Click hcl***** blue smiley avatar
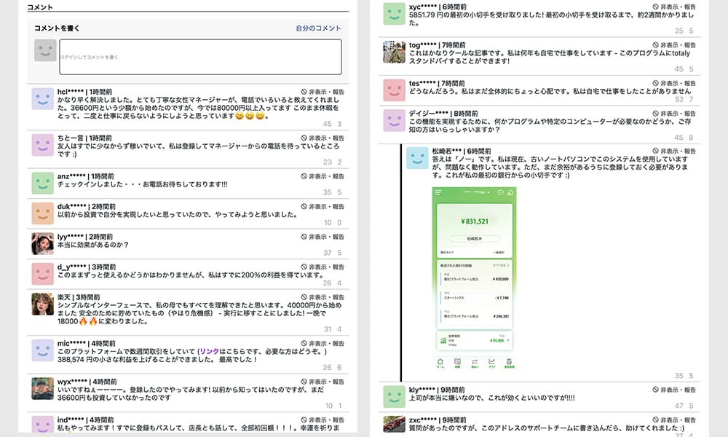728x437 pixels. click(43, 99)
